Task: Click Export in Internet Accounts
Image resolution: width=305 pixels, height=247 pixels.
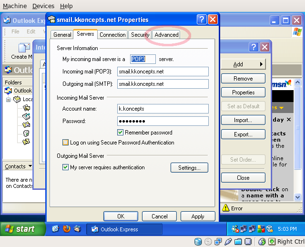Action: [243, 134]
